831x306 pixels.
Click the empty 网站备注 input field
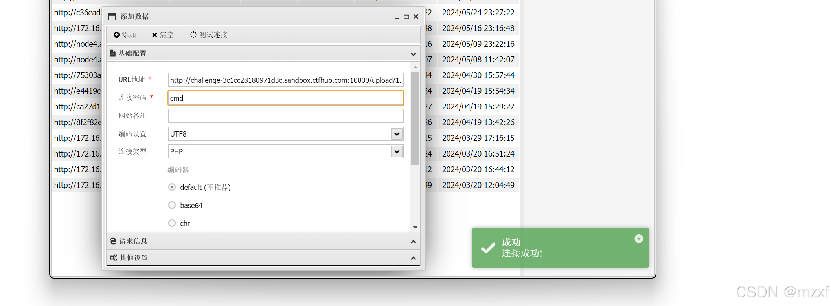pos(286,116)
